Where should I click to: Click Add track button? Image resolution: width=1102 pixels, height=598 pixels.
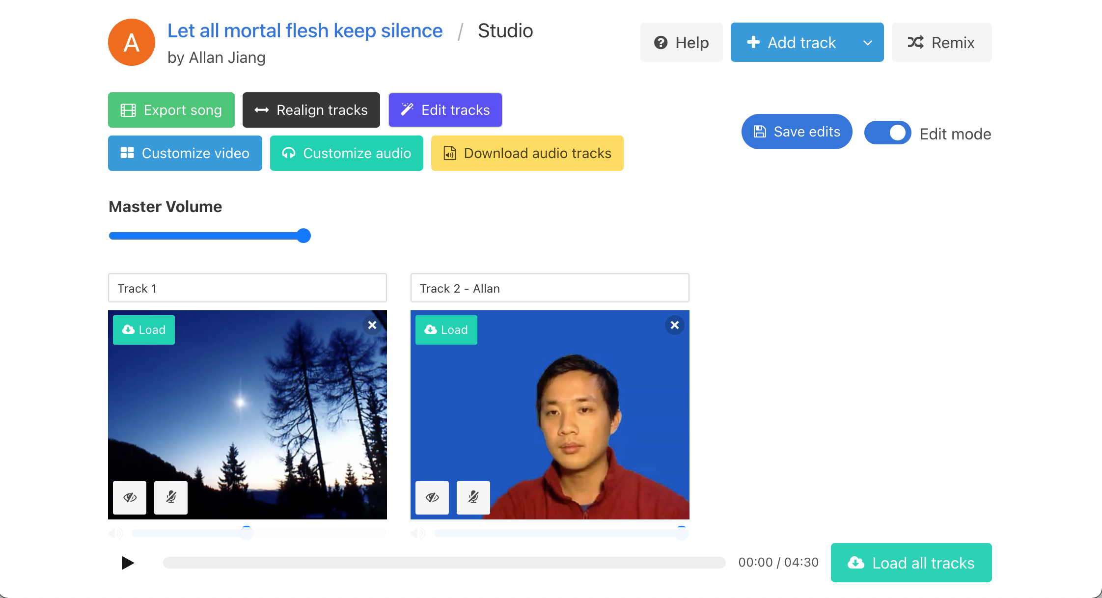792,42
